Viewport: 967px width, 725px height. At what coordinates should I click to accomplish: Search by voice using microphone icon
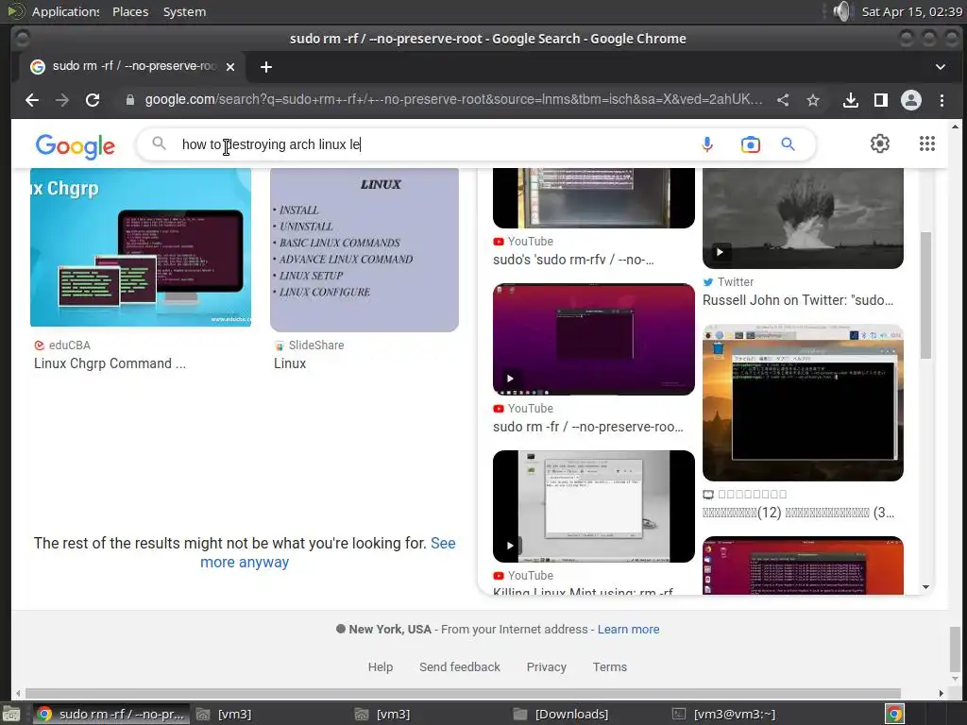tap(707, 144)
